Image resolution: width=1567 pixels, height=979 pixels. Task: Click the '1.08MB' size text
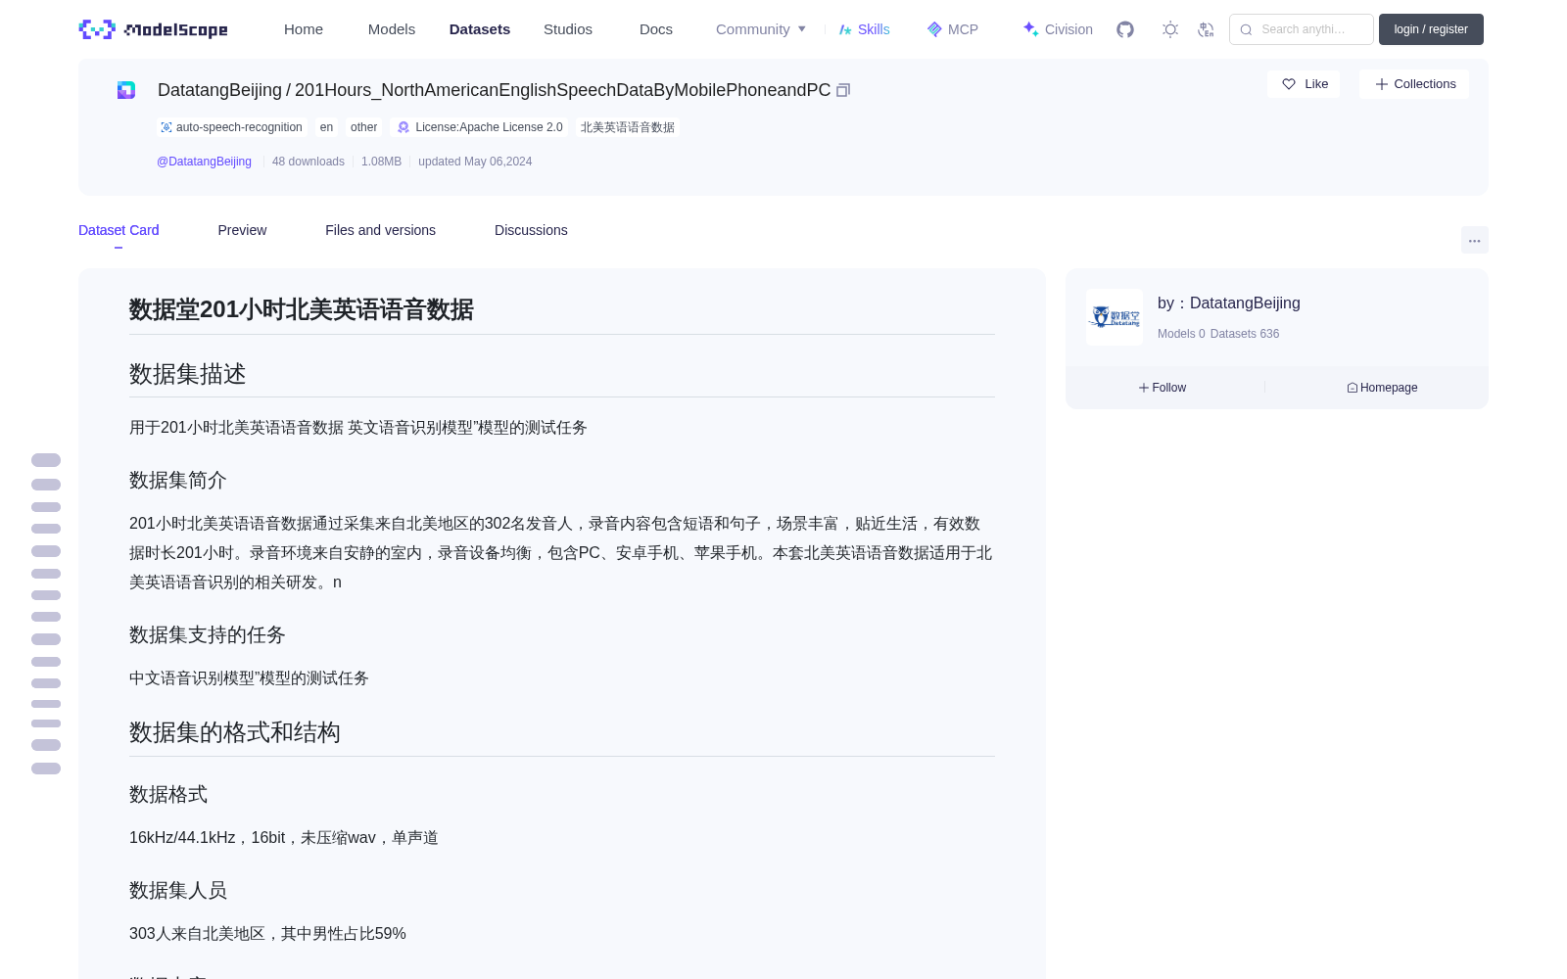[x=381, y=162]
